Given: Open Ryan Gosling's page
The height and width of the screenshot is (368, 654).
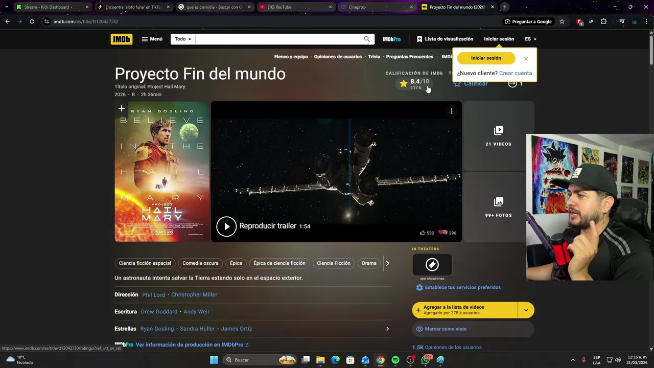Looking at the screenshot, I should (x=157, y=329).
